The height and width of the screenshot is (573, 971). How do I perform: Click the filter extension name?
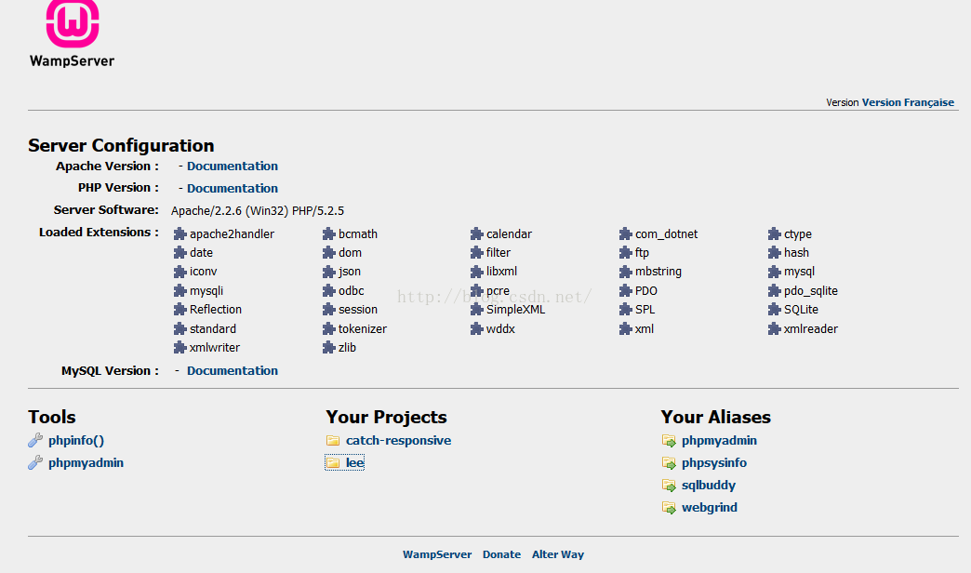point(499,252)
